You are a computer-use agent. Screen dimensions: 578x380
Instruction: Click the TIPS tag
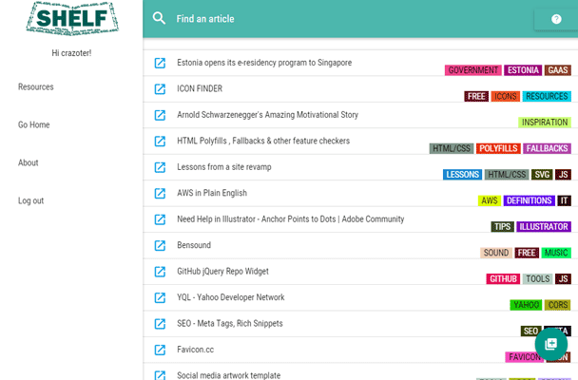pyautogui.click(x=502, y=226)
